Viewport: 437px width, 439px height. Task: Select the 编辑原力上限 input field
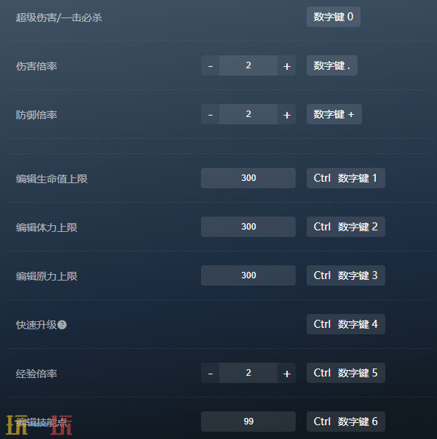[x=248, y=275]
